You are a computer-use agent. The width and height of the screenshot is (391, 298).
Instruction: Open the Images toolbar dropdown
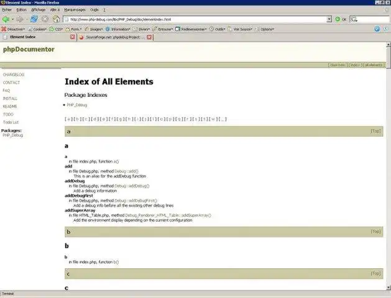tap(93, 29)
